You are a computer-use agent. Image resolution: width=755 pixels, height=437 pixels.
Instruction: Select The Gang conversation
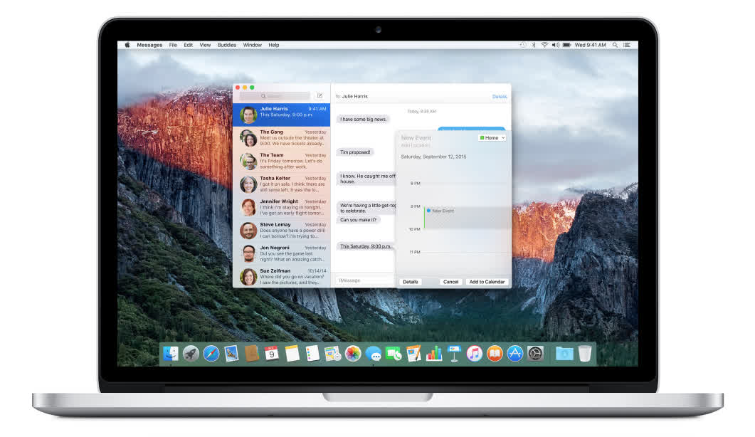pyautogui.click(x=282, y=138)
